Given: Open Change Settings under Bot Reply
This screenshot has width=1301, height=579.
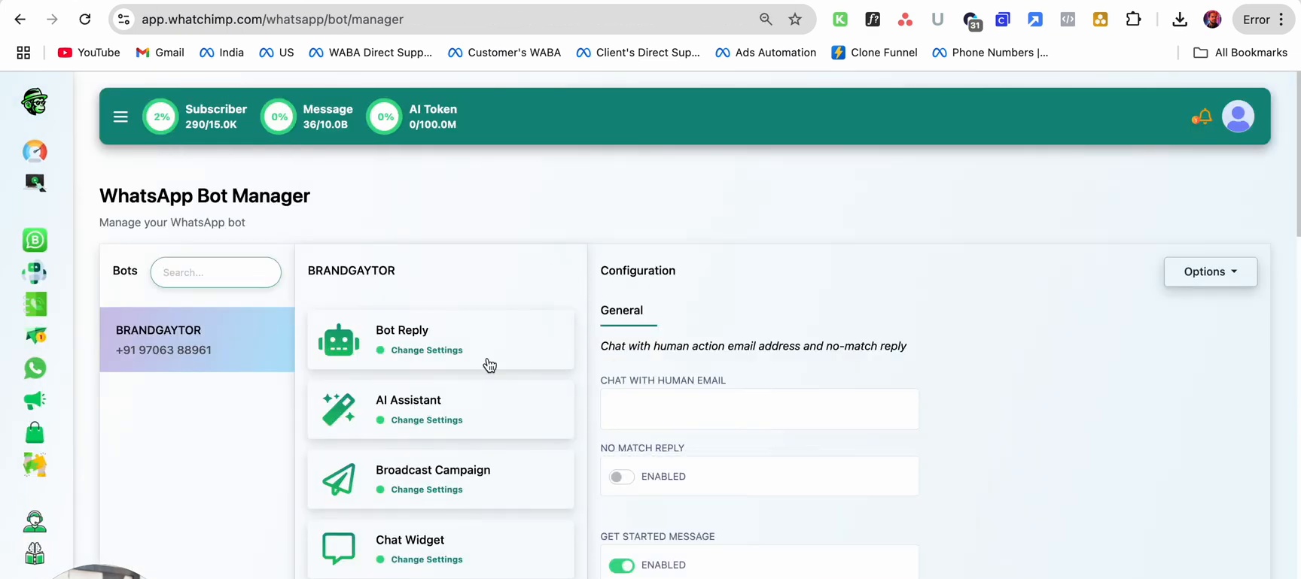Looking at the screenshot, I should [x=427, y=350].
